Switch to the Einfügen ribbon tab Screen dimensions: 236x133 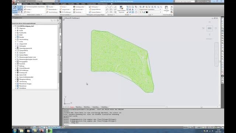[x=25, y=4]
